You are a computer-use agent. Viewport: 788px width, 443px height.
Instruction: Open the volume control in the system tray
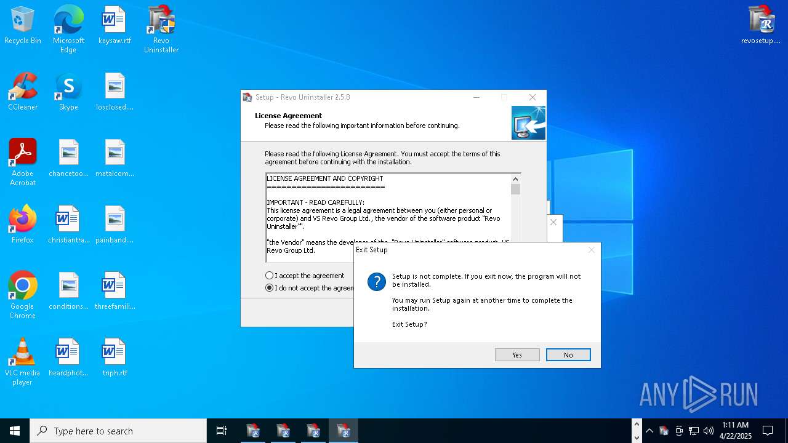[709, 431]
